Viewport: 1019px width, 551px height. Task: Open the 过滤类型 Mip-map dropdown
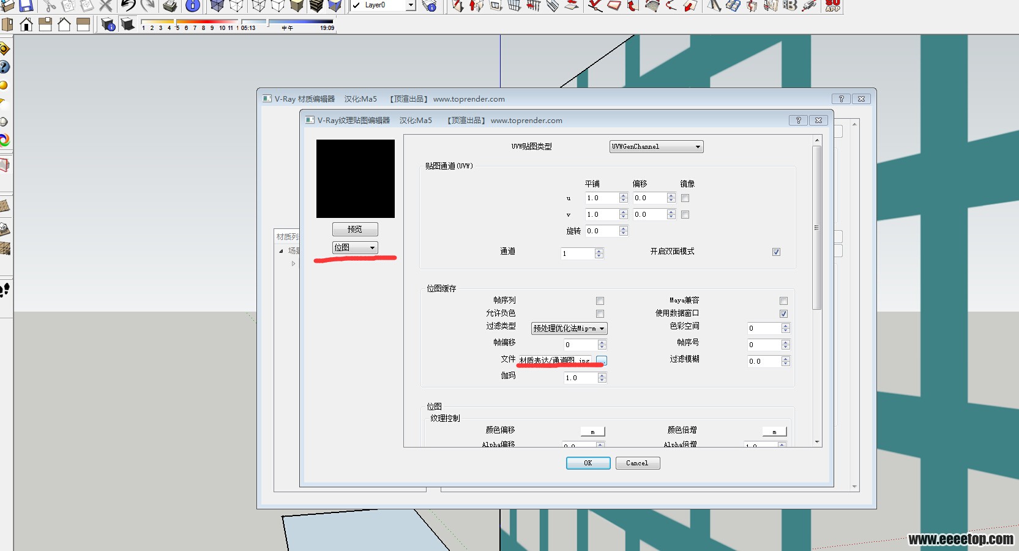pyautogui.click(x=569, y=329)
